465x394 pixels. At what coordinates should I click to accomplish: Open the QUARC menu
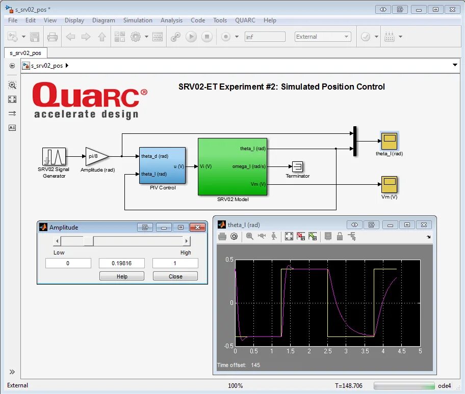(245, 20)
